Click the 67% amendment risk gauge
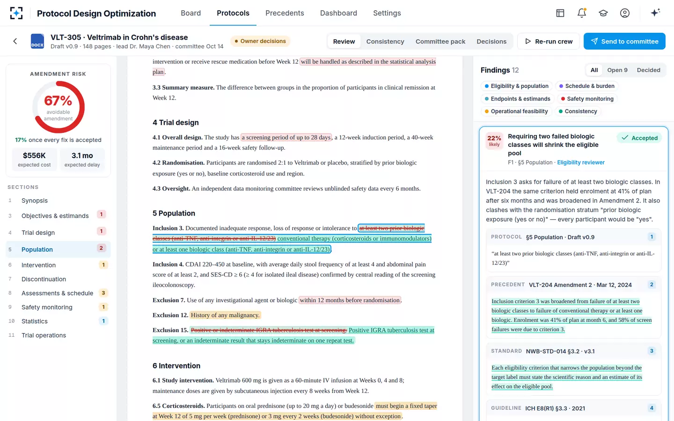 [59, 107]
